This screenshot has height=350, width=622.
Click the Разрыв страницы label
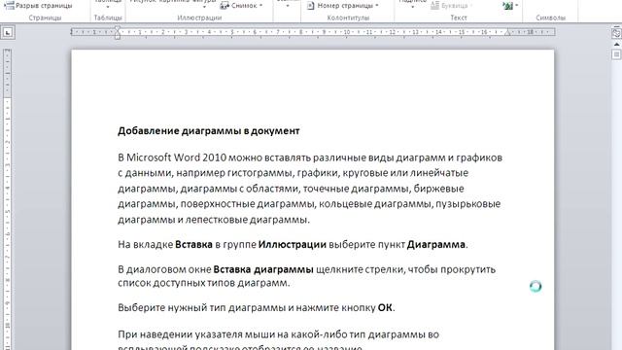pos(44,6)
